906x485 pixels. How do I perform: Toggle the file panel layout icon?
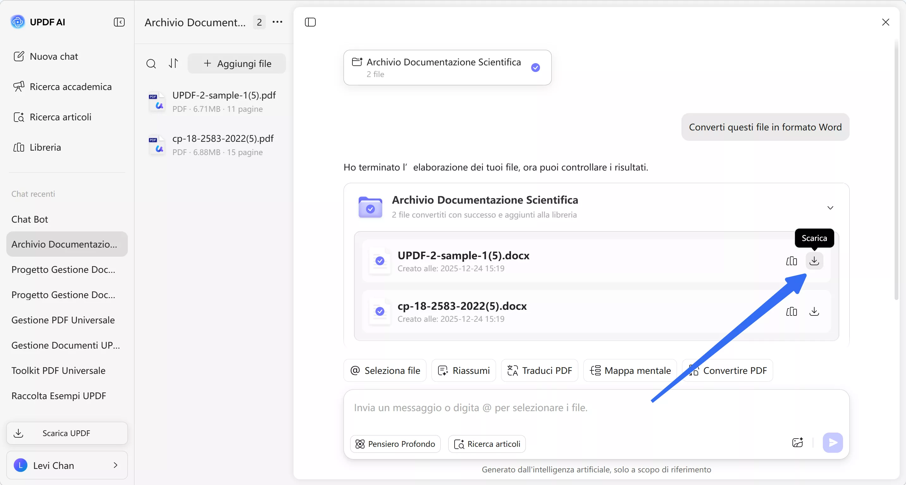click(x=310, y=22)
